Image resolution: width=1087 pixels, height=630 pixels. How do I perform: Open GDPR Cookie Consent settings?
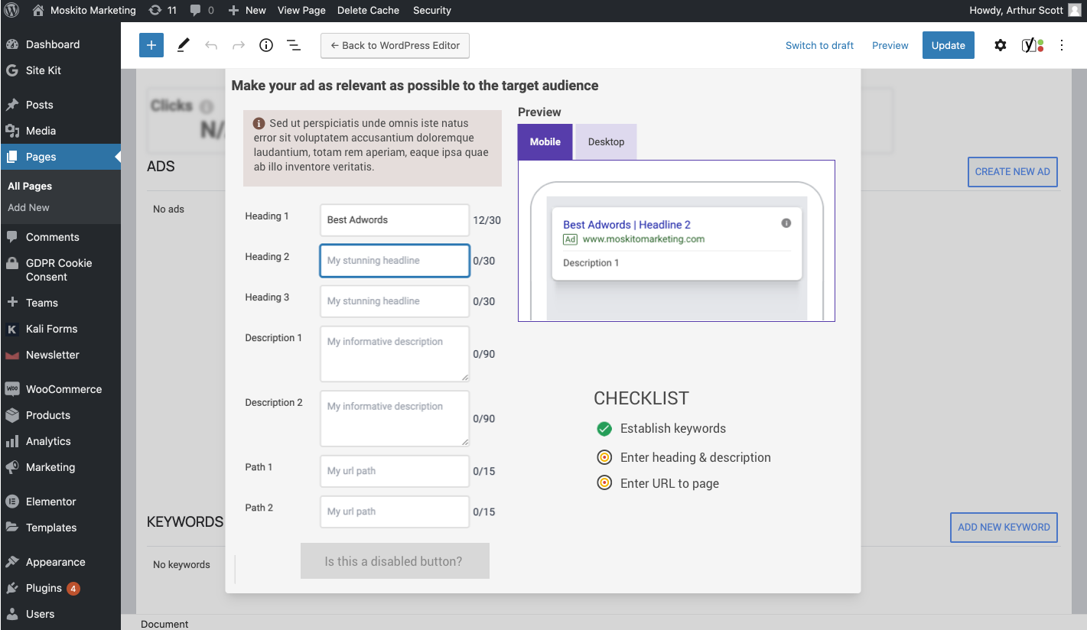click(x=60, y=270)
